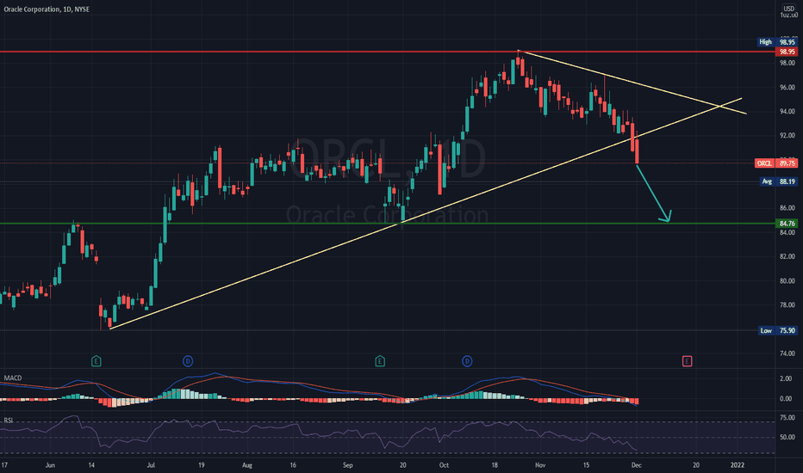
Task: Click the 78.00 price scale value
Action: [787, 305]
